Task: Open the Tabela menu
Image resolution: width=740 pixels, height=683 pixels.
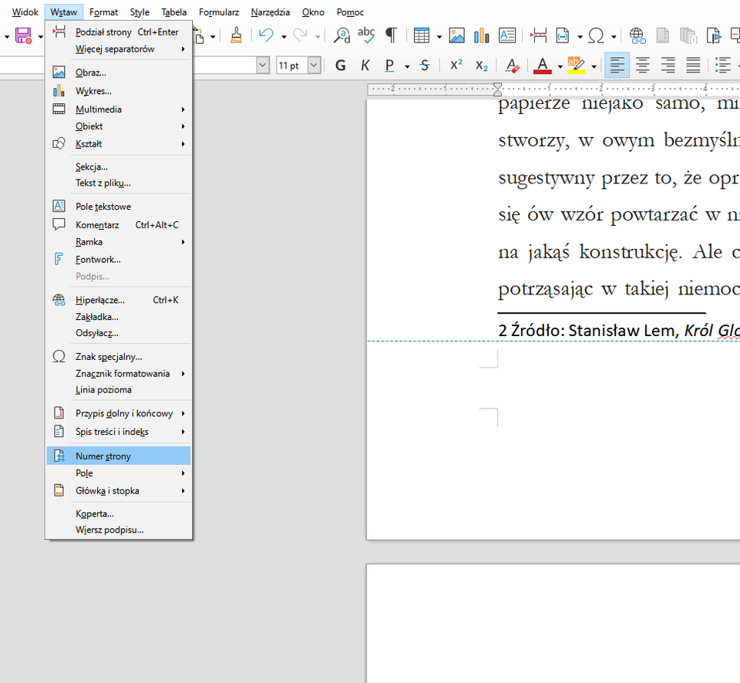Action: (x=173, y=12)
